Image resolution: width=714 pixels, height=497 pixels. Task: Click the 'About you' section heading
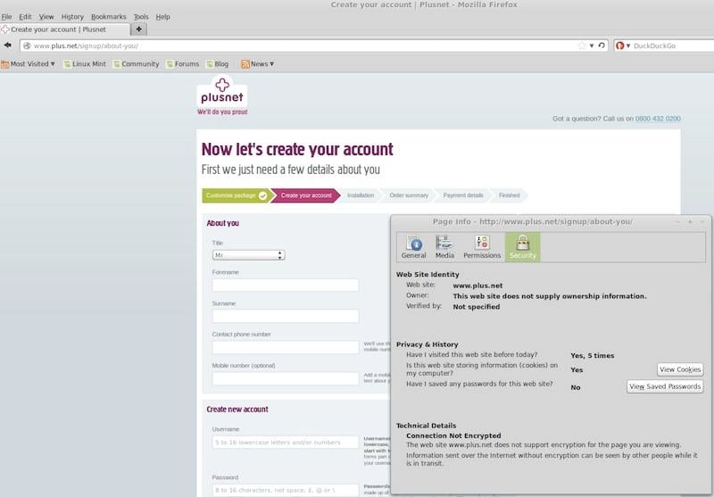pyautogui.click(x=222, y=223)
